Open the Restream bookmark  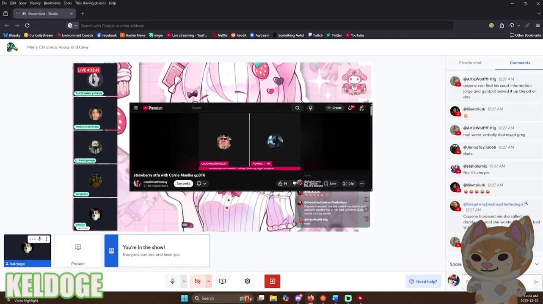pyautogui.click(x=259, y=35)
